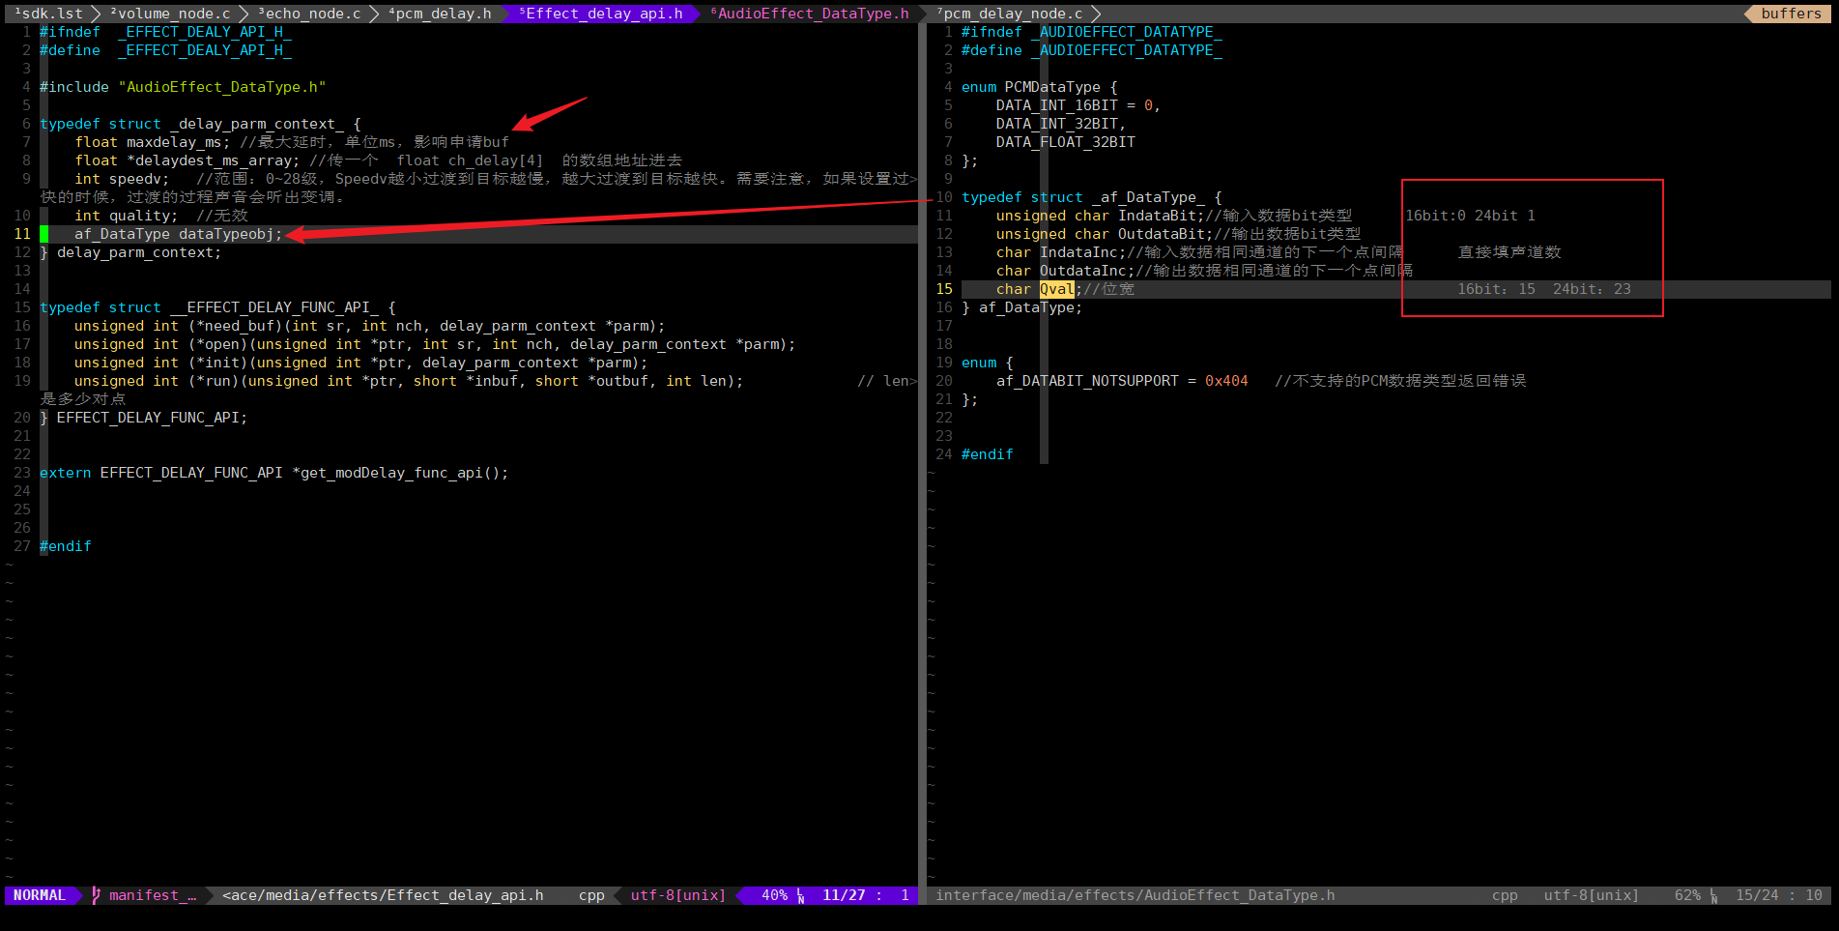Click DATA_FLOAT_32BIT enum value
The height and width of the screenshot is (931, 1839).
tap(1066, 142)
